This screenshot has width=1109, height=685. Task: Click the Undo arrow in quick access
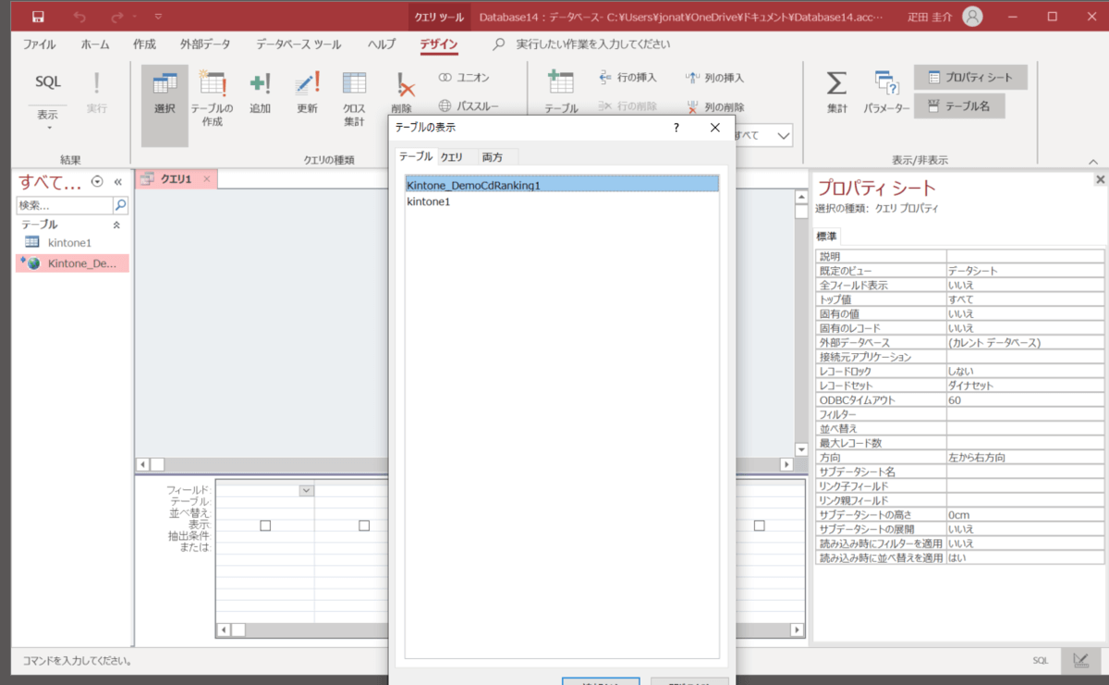point(79,17)
